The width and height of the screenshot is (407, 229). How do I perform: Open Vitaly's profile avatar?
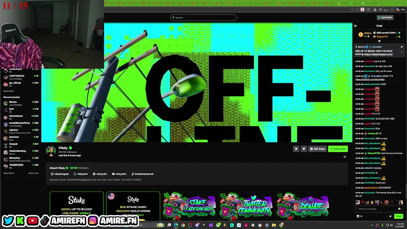51,151
